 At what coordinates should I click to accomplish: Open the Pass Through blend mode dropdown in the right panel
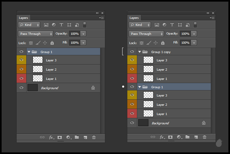pos(146,34)
